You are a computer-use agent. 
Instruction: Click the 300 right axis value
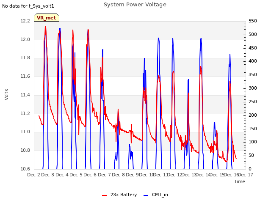(253, 88)
